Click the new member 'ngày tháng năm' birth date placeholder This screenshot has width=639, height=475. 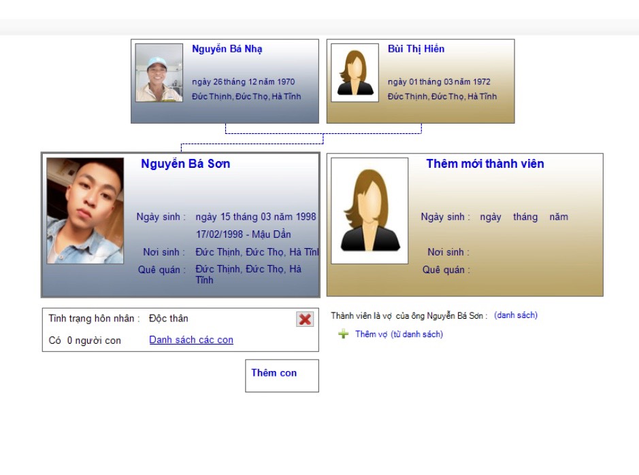[x=524, y=217]
